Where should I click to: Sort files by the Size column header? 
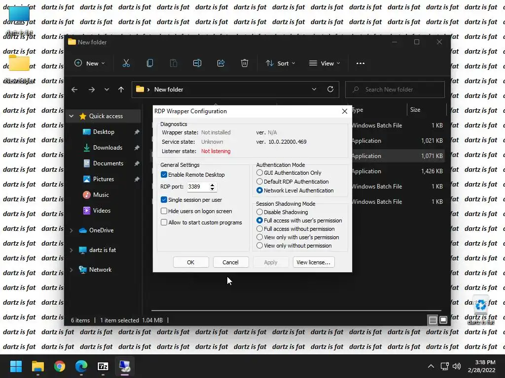pos(427,110)
